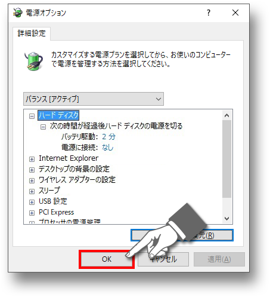Expand the USB 設定 node
The image size is (270, 297).
point(32,202)
